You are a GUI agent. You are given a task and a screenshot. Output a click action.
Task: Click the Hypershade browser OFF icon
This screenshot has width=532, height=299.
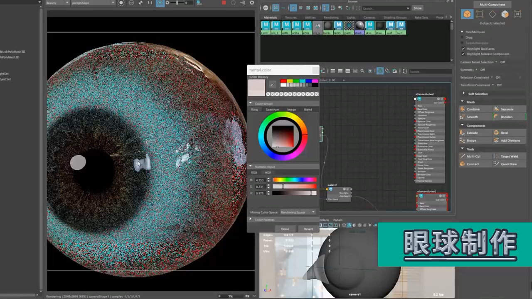click(x=266, y=8)
